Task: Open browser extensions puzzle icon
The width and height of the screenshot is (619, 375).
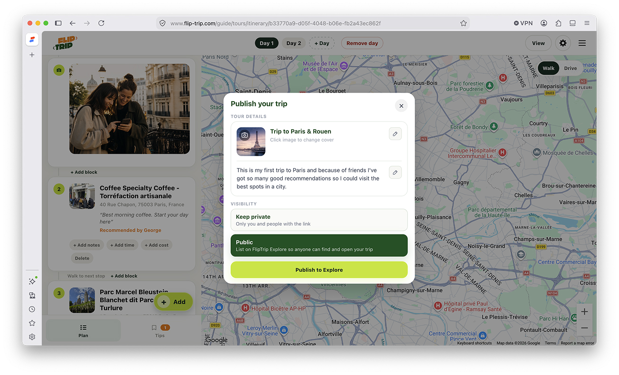Action: pyautogui.click(x=558, y=23)
